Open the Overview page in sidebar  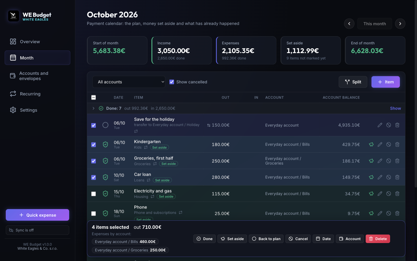coord(37,41)
